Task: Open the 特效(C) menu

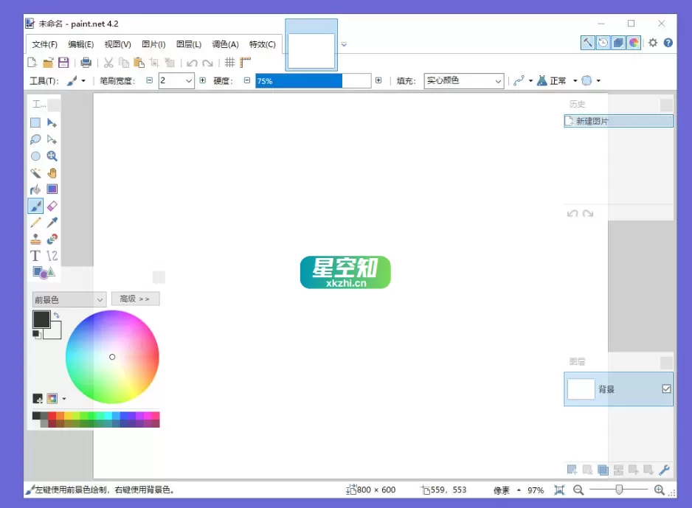Action: 263,44
